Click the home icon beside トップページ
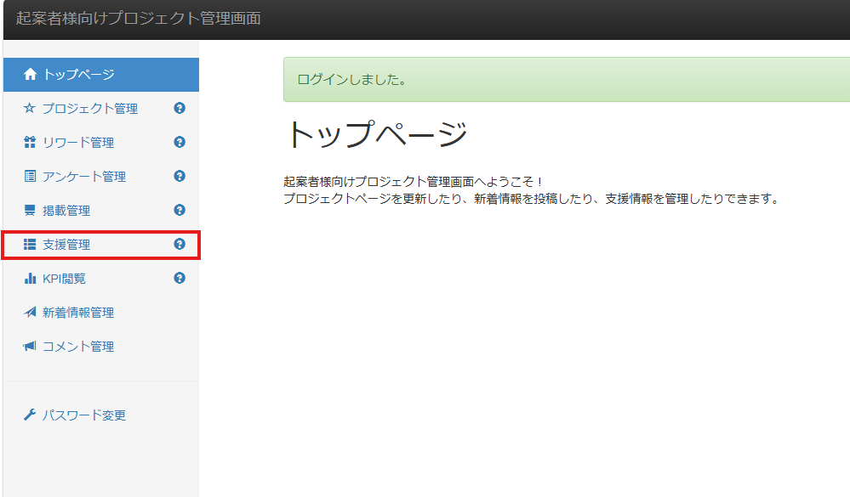 pos(30,75)
